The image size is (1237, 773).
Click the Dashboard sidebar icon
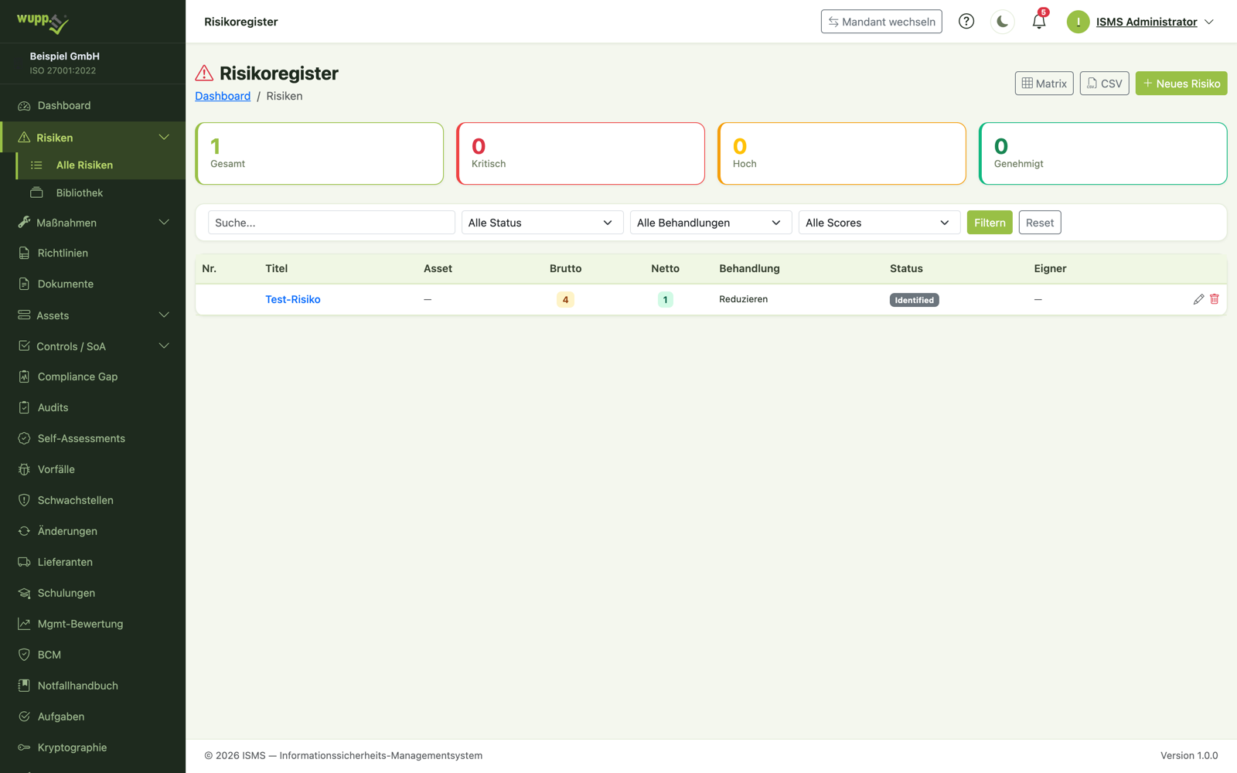[x=24, y=106]
